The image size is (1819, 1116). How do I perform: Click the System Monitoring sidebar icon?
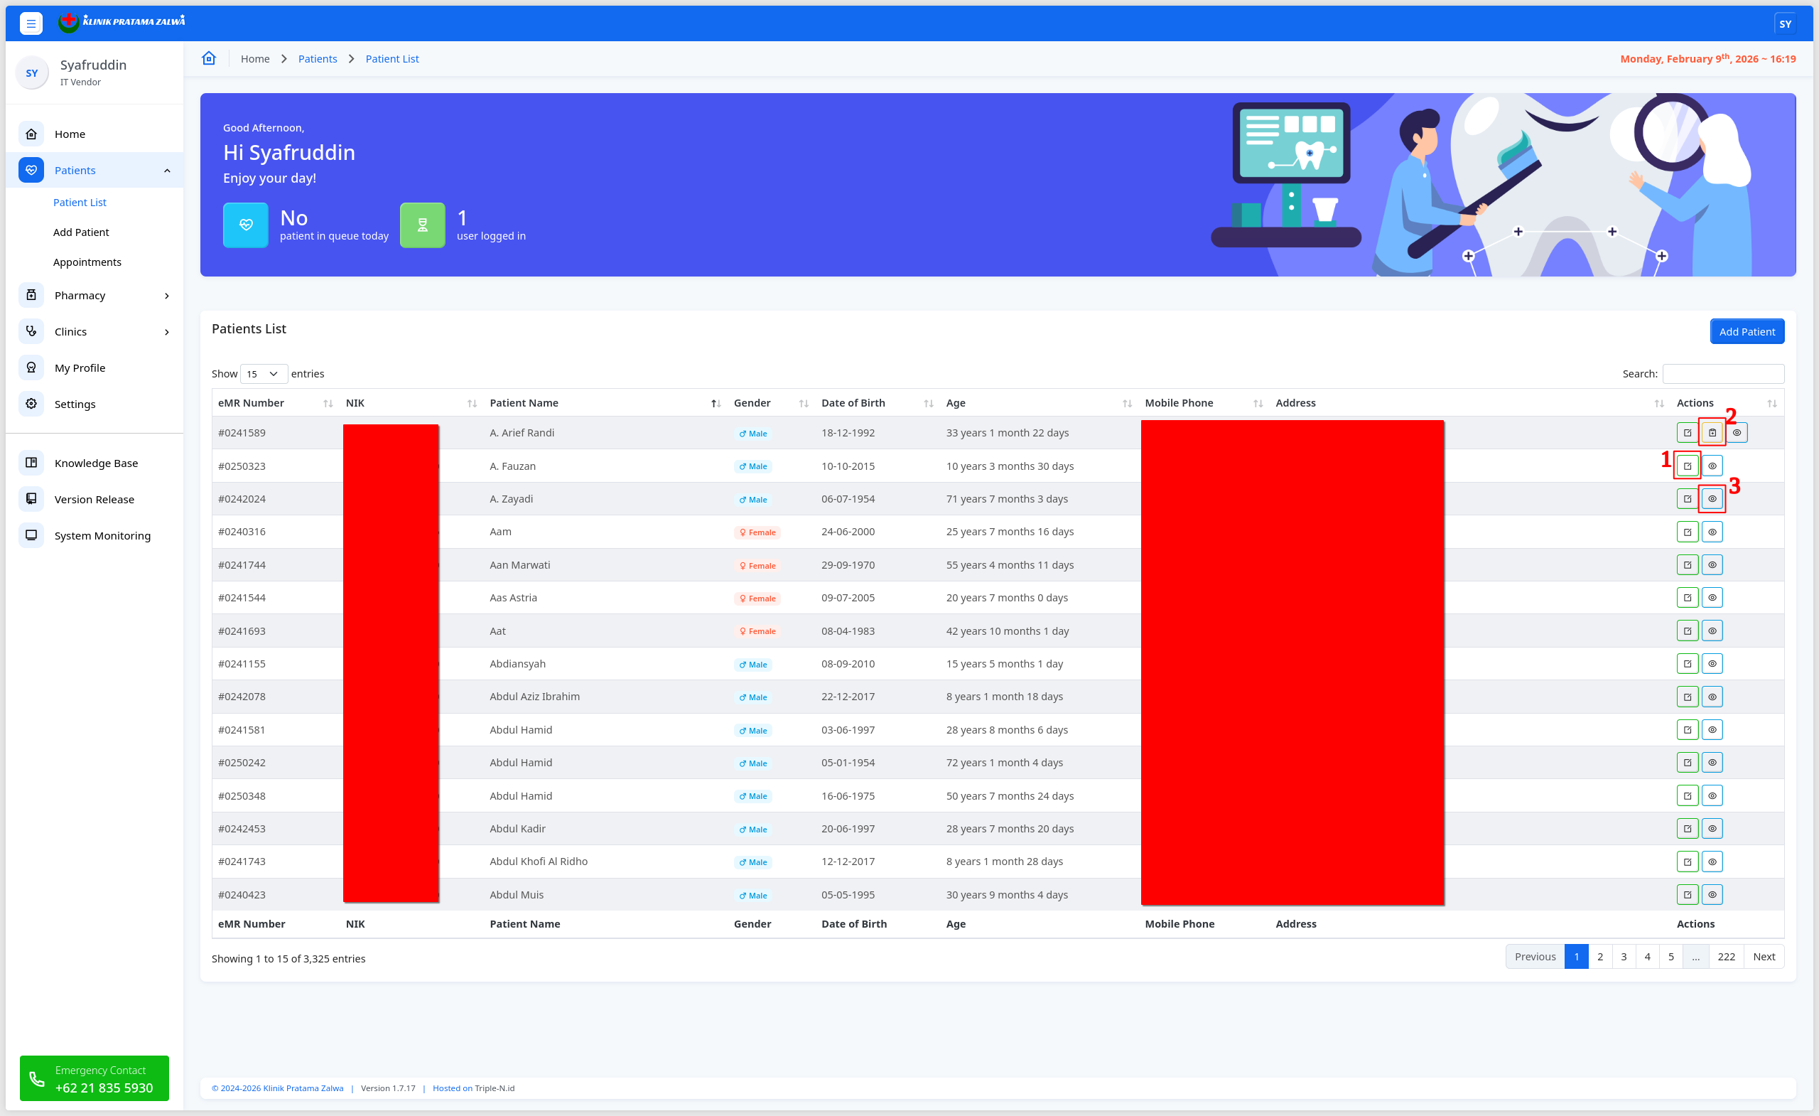[31, 535]
